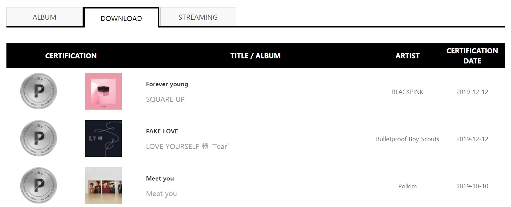Select the DOWNLOAD tab
This screenshot has width=511, height=207.
pyautogui.click(x=121, y=18)
